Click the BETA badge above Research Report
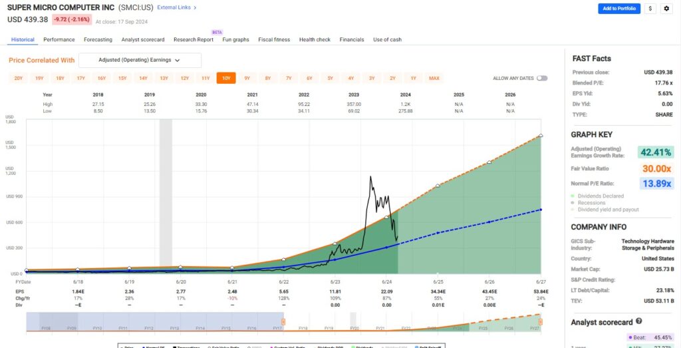Image resolution: width=681 pixels, height=348 pixels. coord(217,32)
